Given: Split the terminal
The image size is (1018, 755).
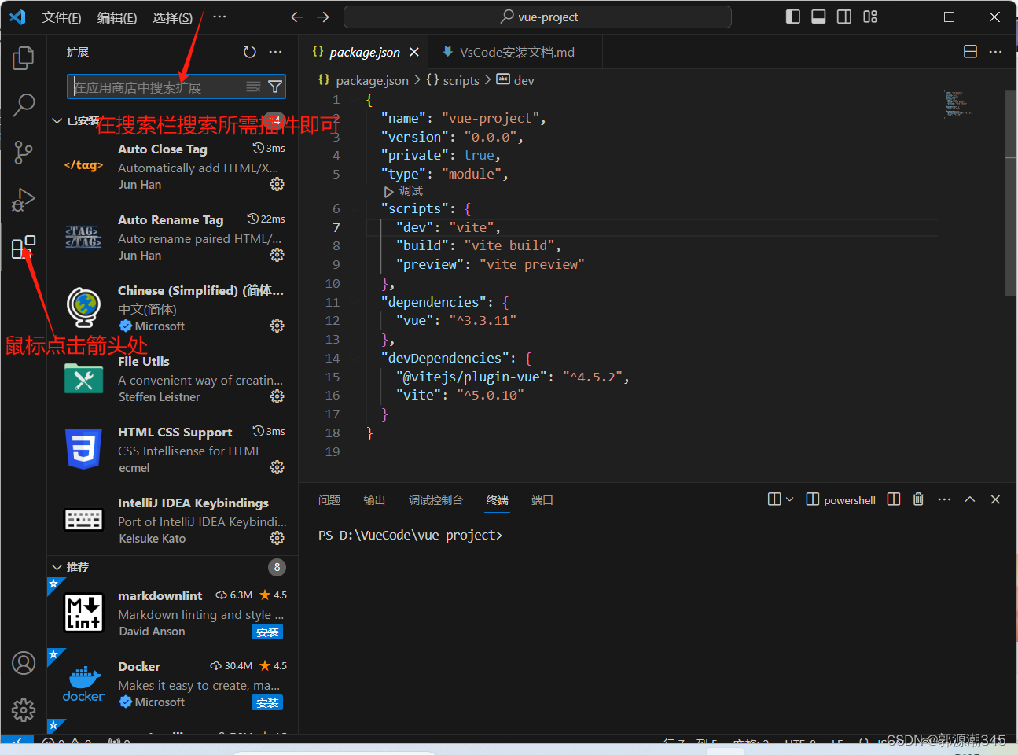Looking at the screenshot, I should 894,499.
